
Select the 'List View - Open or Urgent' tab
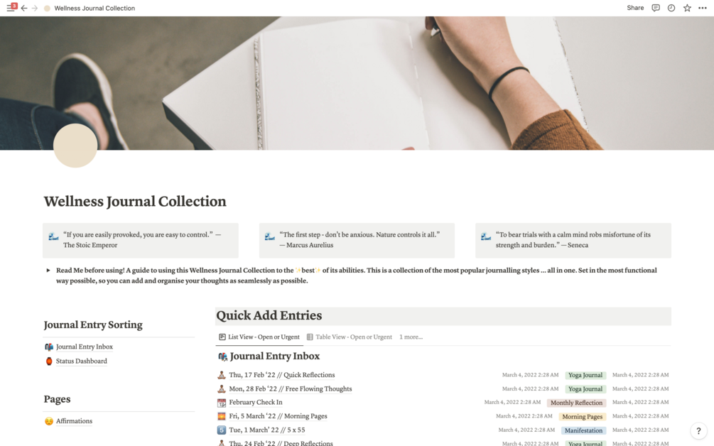point(259,337)
